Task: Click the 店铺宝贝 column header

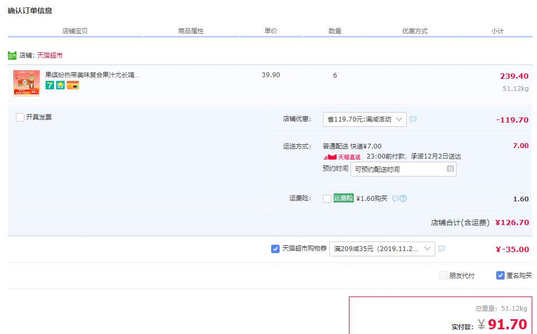Action: [x=75, y=31]
